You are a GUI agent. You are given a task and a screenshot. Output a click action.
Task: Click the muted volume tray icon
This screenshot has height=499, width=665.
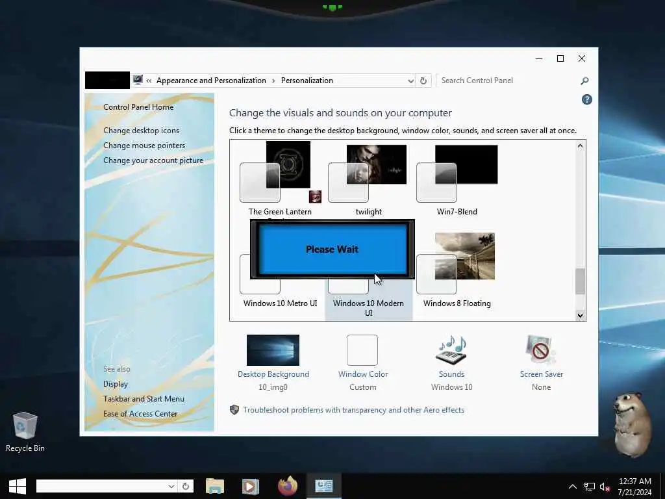coord(605,487)
